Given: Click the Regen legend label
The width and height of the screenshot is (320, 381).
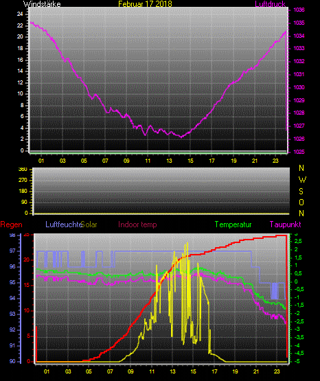Looking at the screenshot, I should 11,224.
